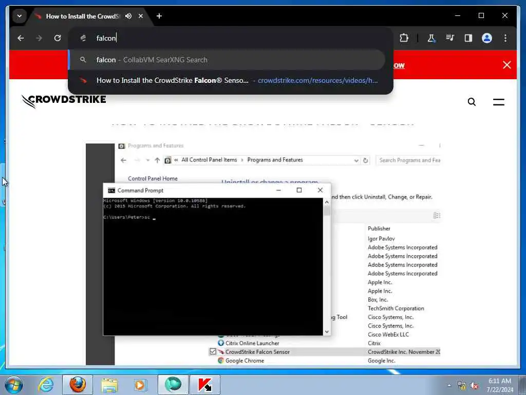Click the muted volume tray icon

click(x=474, y=386)
